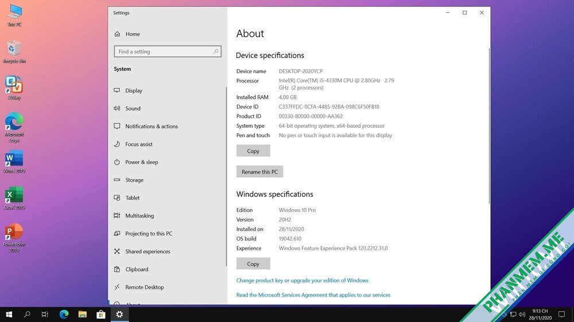574x322 pixels.
Task: Open the Home icon in Settings sidebar
Action: click(x=117, y=34)
